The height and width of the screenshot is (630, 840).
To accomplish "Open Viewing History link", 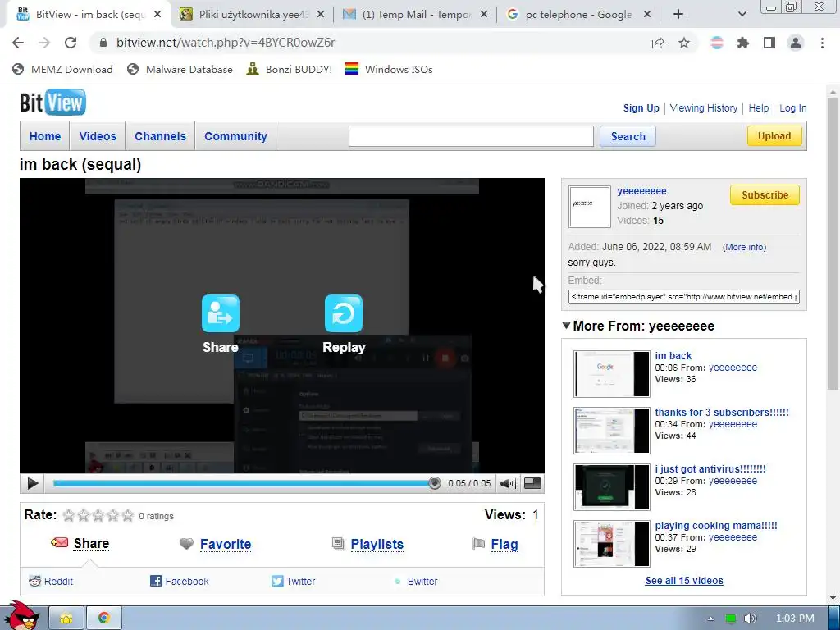I will [703, 107].
